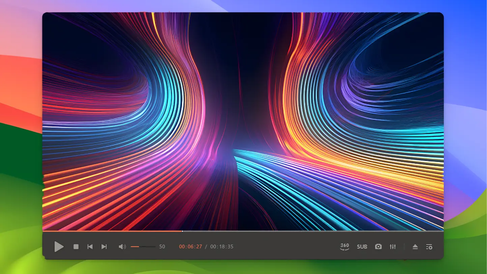The width and height of the screenshot is (487, 274).
Task: Stop the video
Action: 76,247
